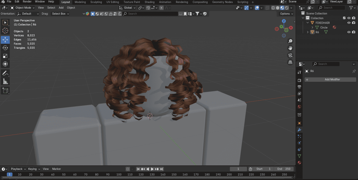This screenshot has height=180, width=358.
Task: Disable R6 in renders via camera icon
Action: point(354,32)
